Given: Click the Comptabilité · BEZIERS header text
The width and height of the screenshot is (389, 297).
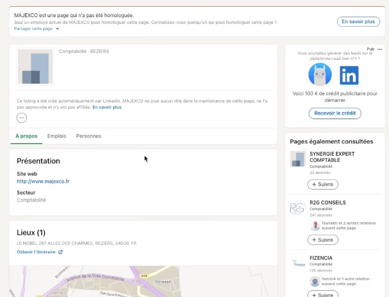Looking at the screenshot, I should pos(84,52).
